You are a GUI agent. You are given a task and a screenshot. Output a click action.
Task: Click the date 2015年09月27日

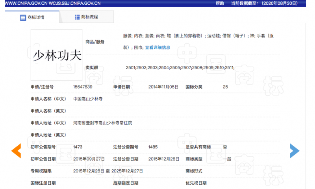click(x=89, y=159)
